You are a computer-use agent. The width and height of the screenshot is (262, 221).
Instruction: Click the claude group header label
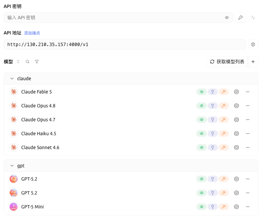(x=24, y=79)
